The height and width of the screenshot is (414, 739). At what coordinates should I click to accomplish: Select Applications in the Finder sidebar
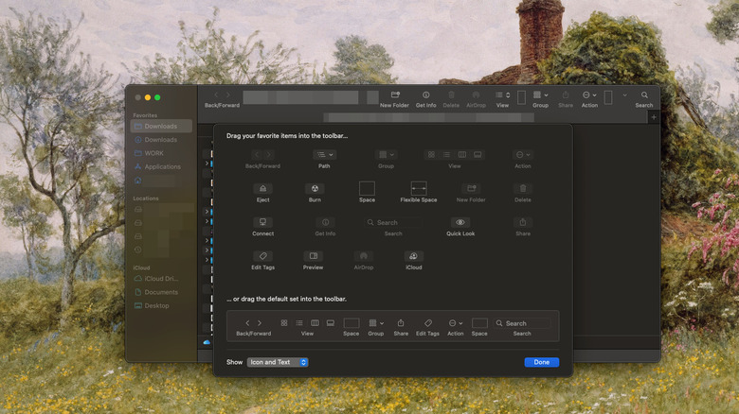tap(162, 166)
